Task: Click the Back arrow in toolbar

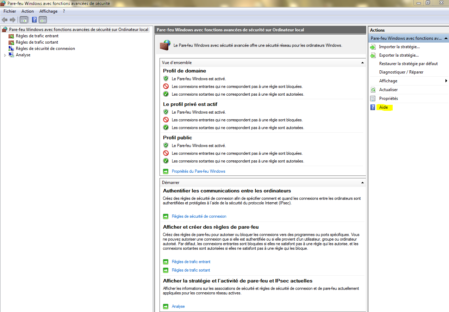Action: click(5, 20)
